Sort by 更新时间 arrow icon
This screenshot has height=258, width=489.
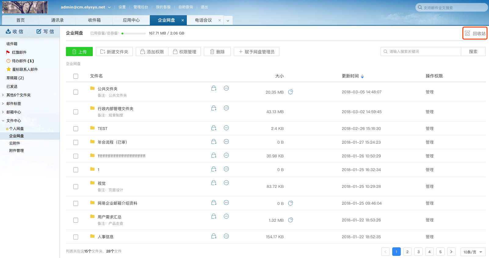pyautogui.click(x=362, y=76)
